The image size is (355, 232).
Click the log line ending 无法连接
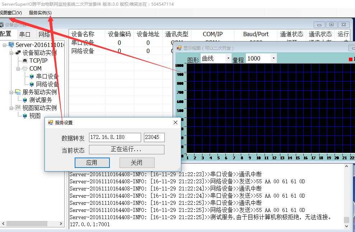tap(201, 217)
